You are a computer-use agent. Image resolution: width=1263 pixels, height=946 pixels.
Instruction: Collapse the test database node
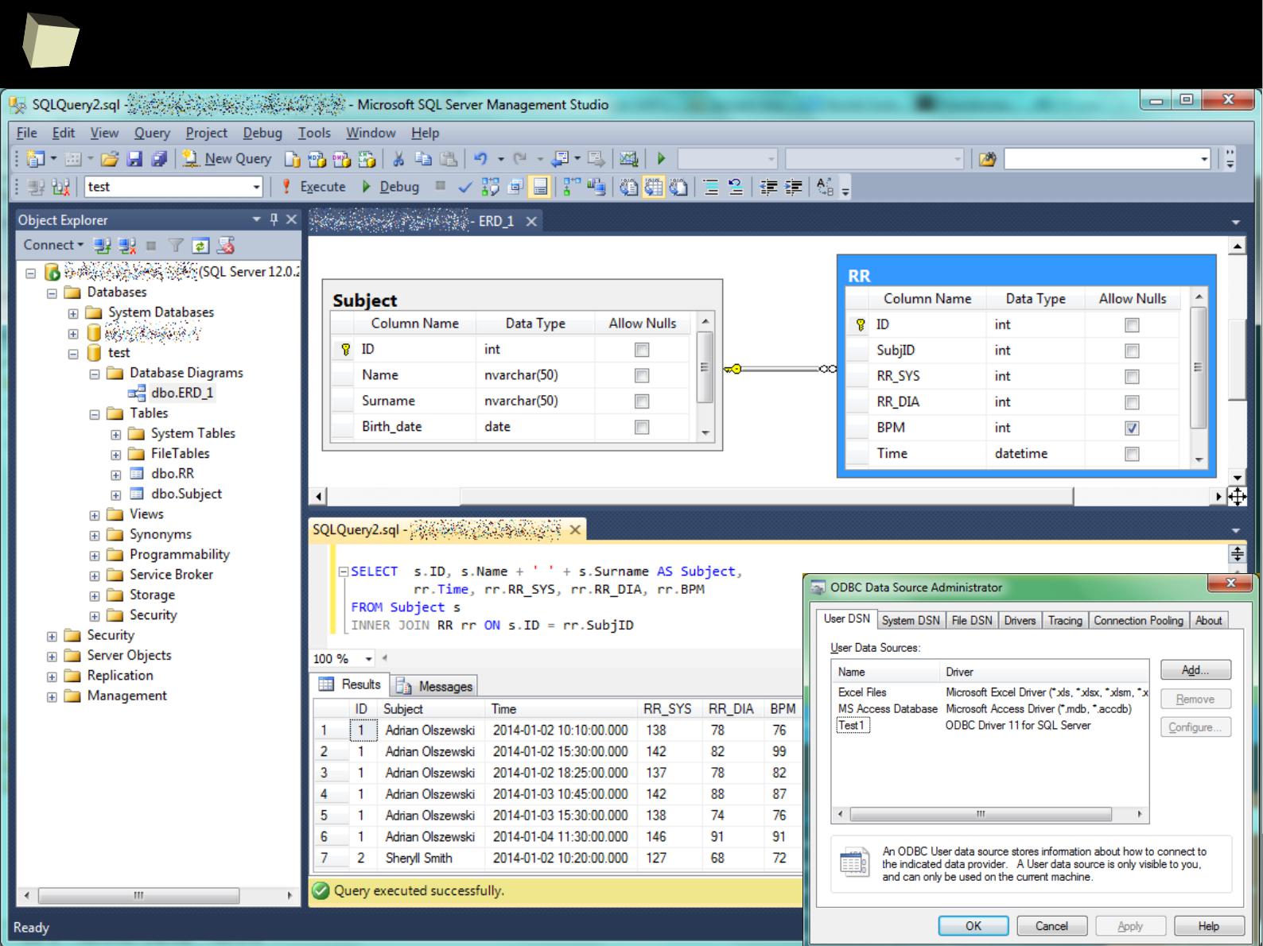[73, 354]
